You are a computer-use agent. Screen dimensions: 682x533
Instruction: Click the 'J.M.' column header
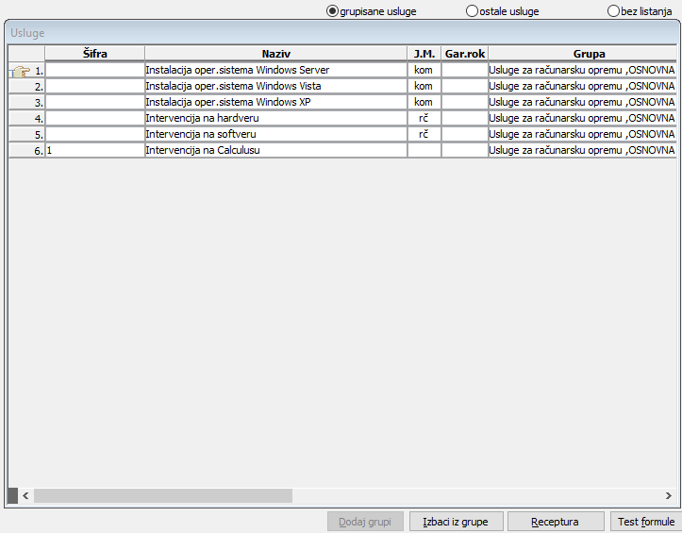[x=424, y=54]
